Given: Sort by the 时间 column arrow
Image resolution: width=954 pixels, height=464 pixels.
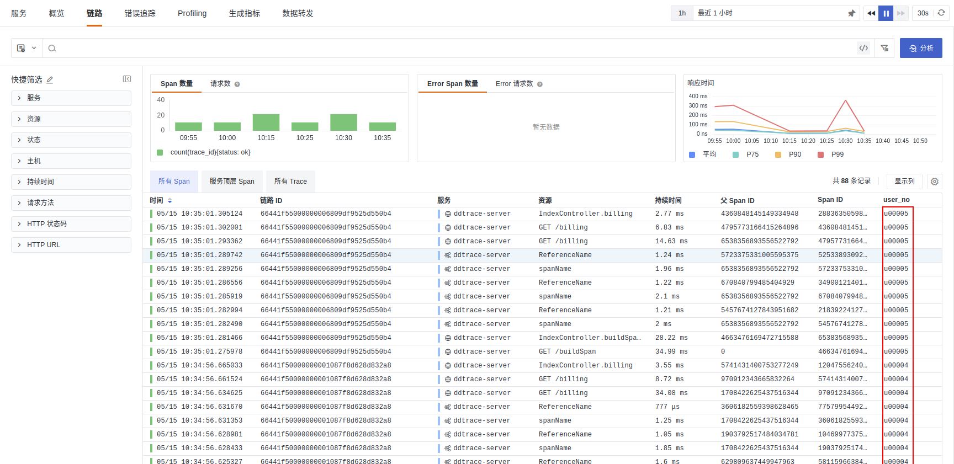Looking at the screenshot, I should [x=169, y=201].
